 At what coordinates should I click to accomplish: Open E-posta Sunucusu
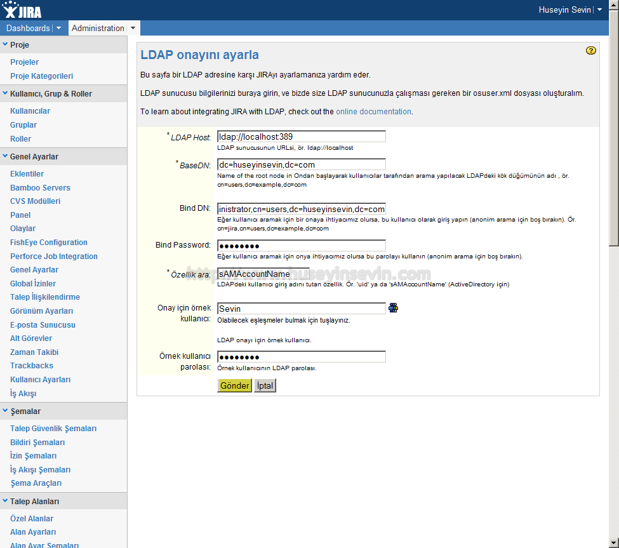(x=43, y=325)
